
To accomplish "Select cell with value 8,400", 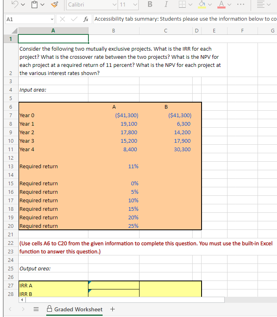I will click(x=114, y=149).
